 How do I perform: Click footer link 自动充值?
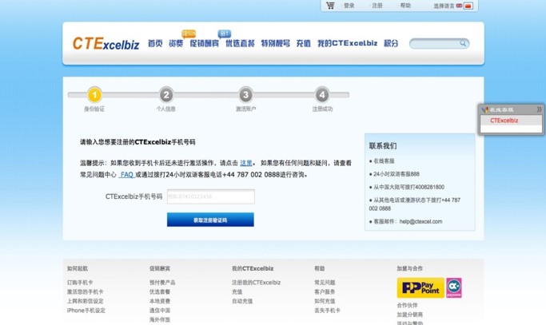(242, 301)
